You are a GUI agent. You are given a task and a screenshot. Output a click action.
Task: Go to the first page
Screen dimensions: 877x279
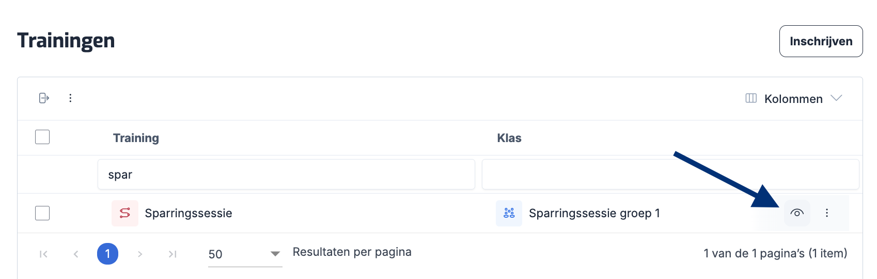tap(44, 254)
